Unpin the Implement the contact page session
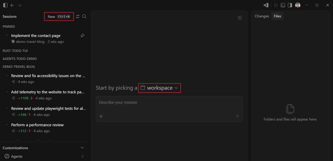 82,36
